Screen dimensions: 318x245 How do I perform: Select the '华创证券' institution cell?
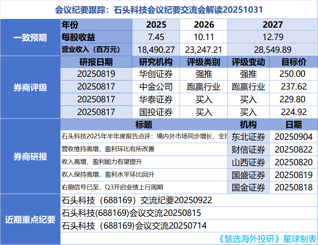click(156, 74)
